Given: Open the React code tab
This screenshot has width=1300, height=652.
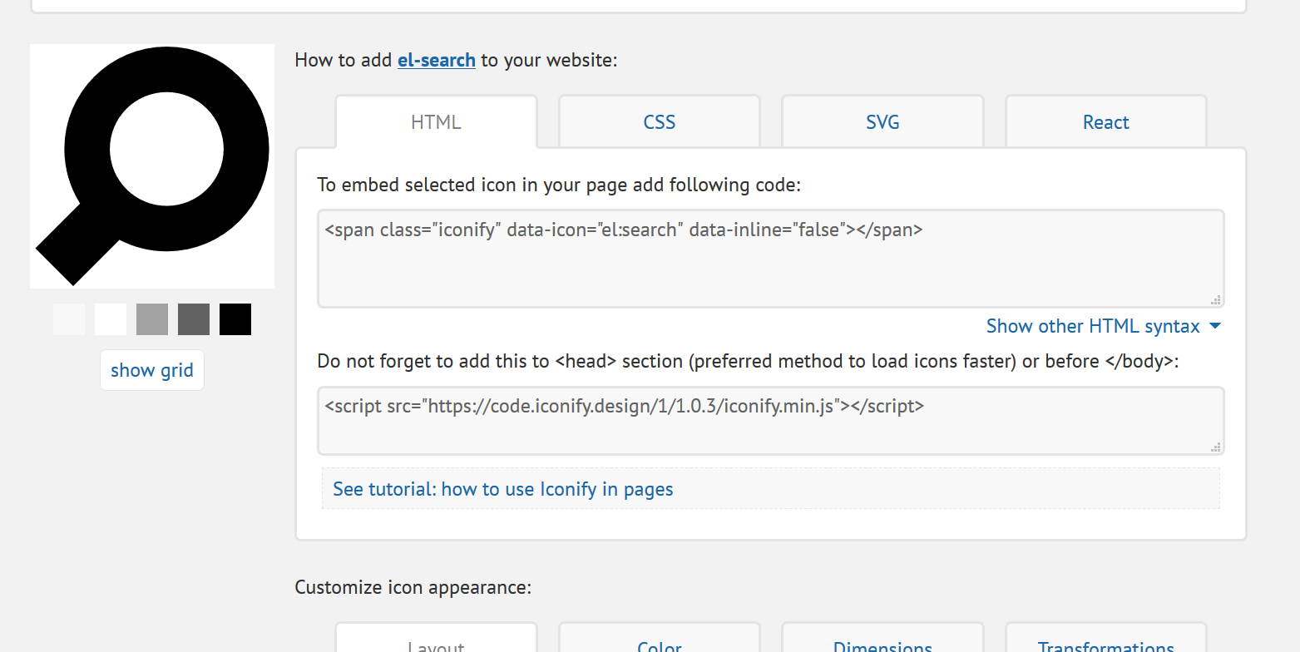Looking at the screenshot, I should [1105, 122].
